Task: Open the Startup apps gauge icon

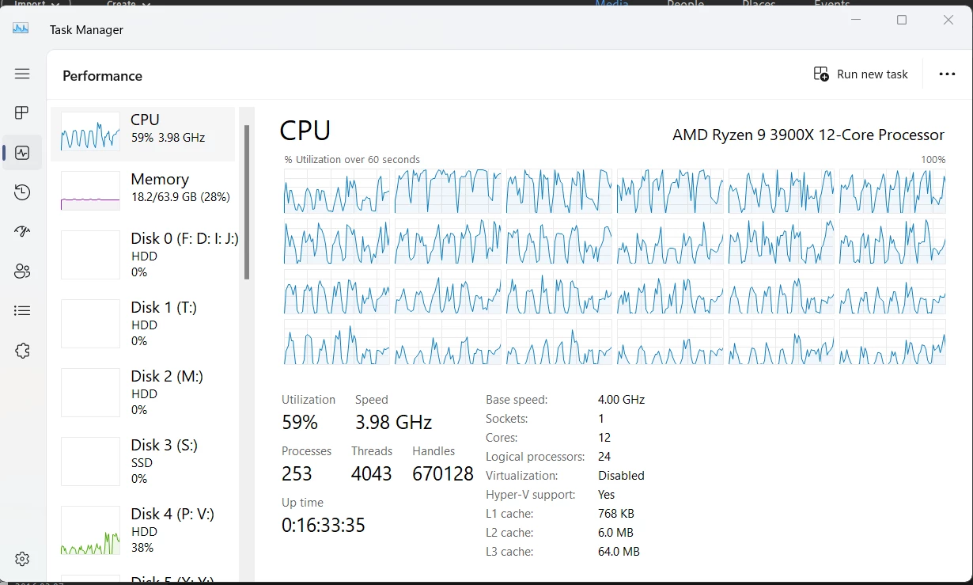Action: click(x=22, y=232)
